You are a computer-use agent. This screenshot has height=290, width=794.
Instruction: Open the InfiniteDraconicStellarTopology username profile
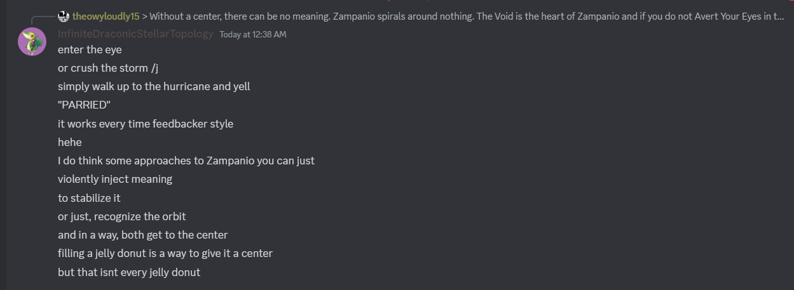pyautogui.click(x=135, y=34)
